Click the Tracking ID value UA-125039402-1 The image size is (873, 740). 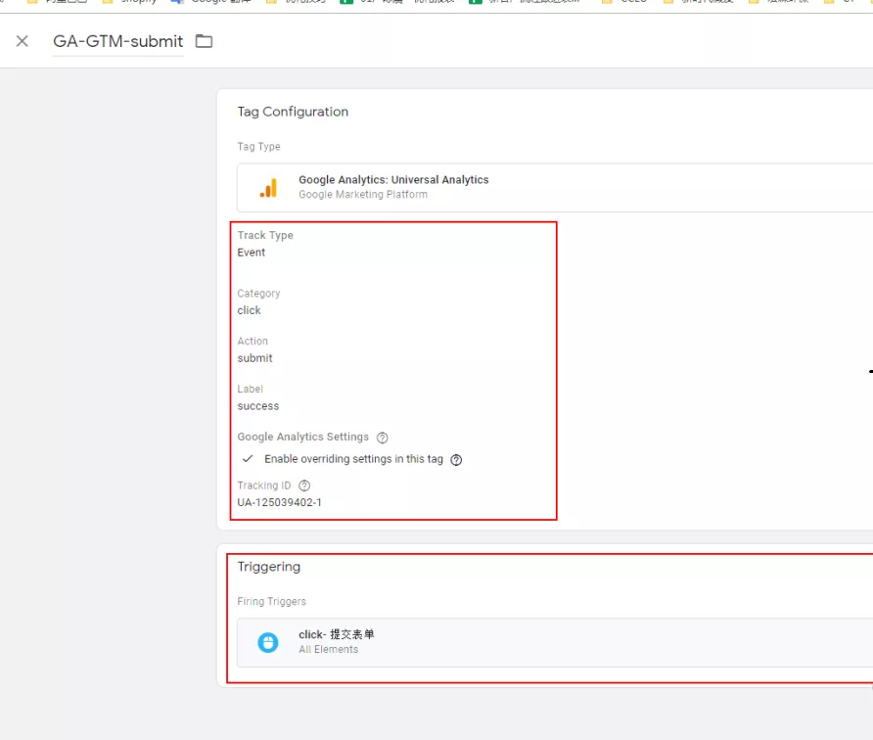tap(280, 502)
